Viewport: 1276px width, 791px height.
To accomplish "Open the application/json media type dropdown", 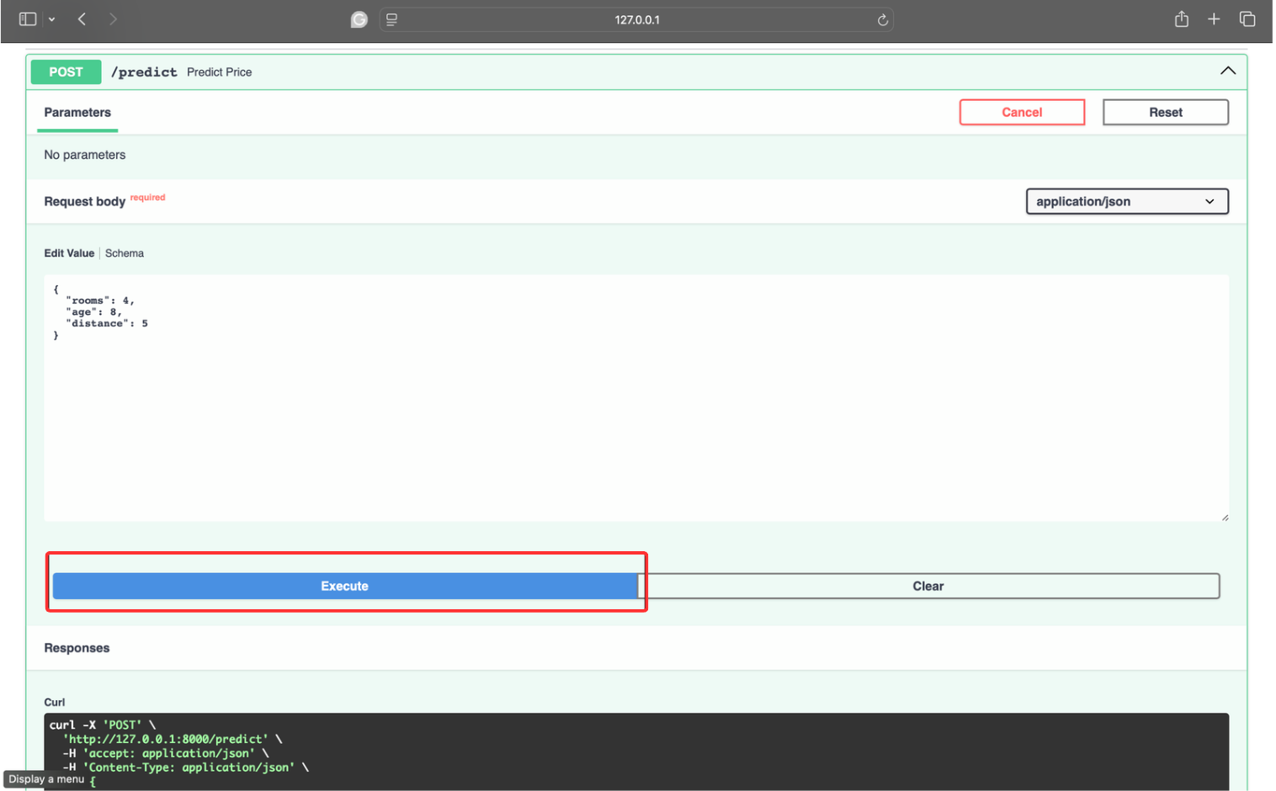I will click(1126, 201).
